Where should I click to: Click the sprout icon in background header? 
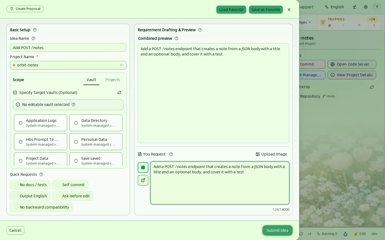355,7
